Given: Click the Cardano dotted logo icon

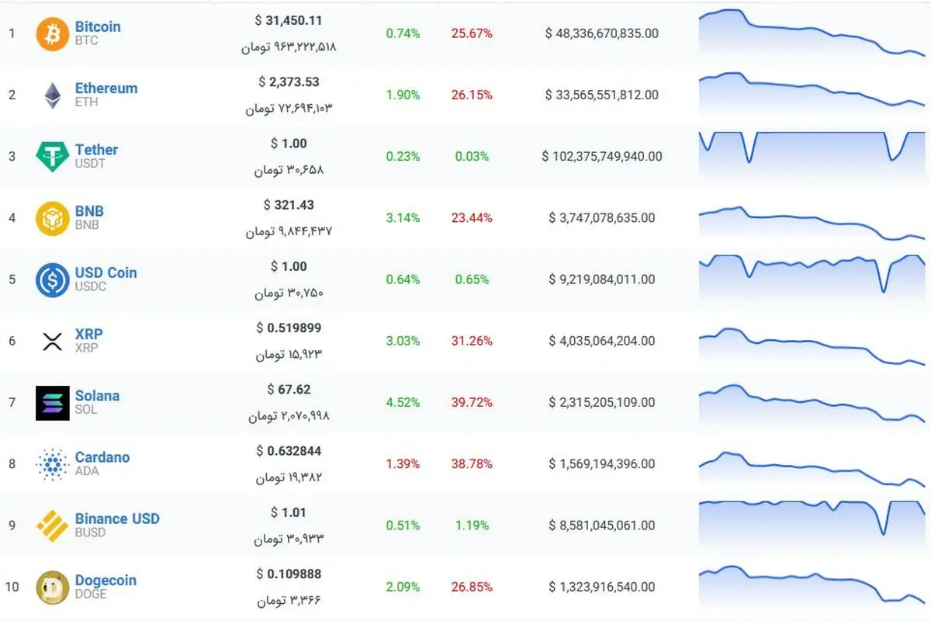Looking at the screenshot, I should click(x=53, y=464).
